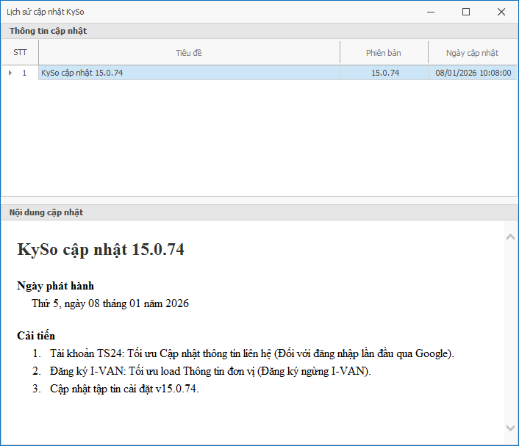
Task: Click the list item starting 'Tài khoản TS24'
Action: pos(252,353)
